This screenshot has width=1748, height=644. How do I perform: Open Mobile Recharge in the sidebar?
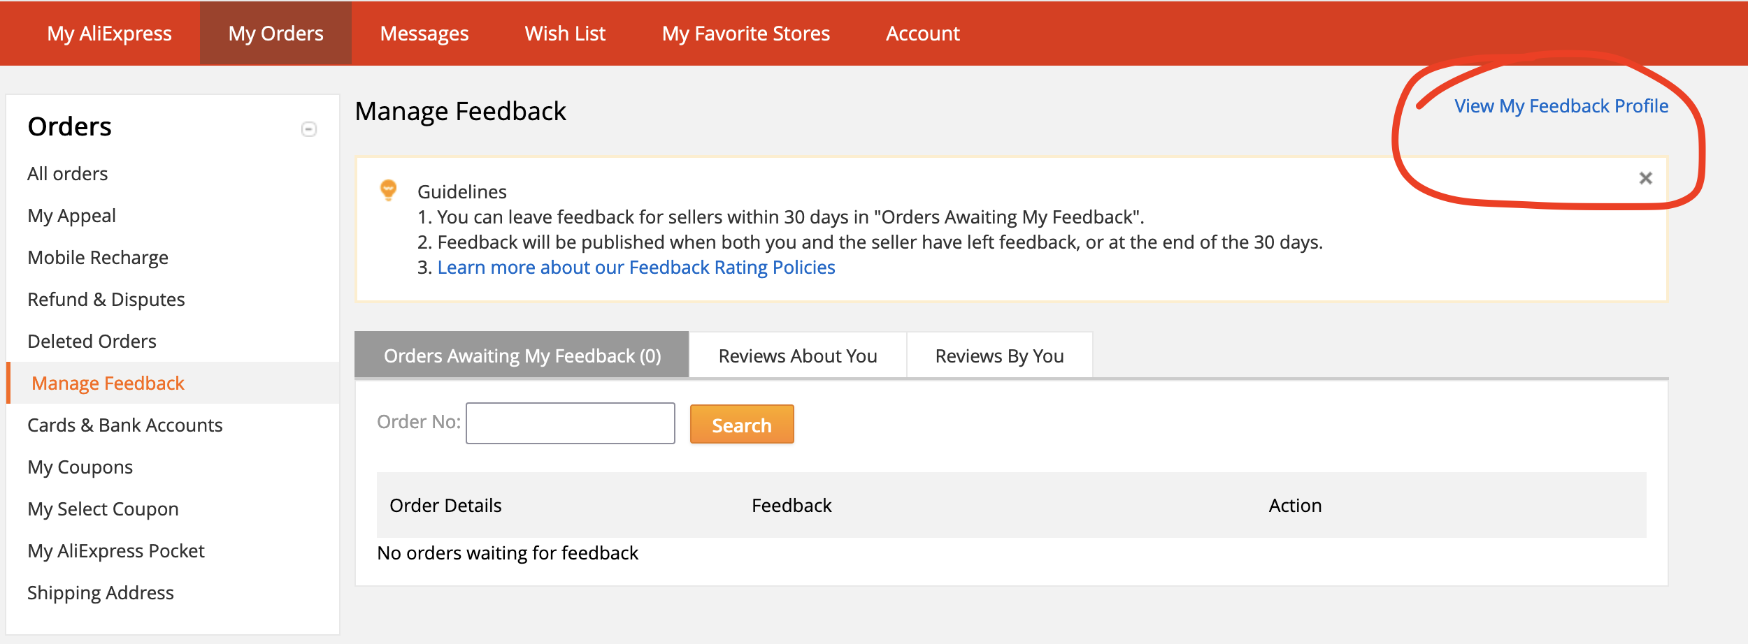(98, 258)
